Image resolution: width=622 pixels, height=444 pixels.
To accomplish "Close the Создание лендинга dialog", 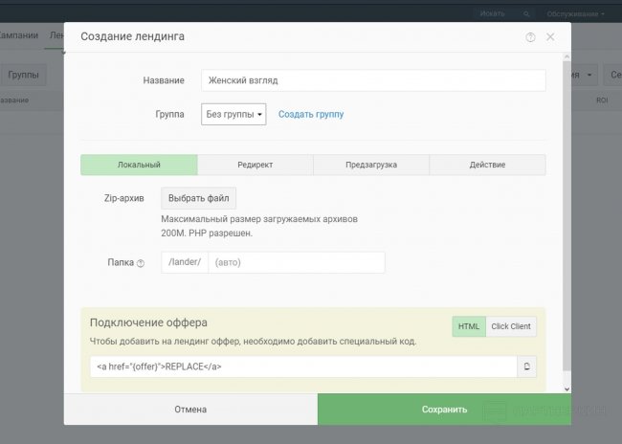I will [x=550, y=37].
